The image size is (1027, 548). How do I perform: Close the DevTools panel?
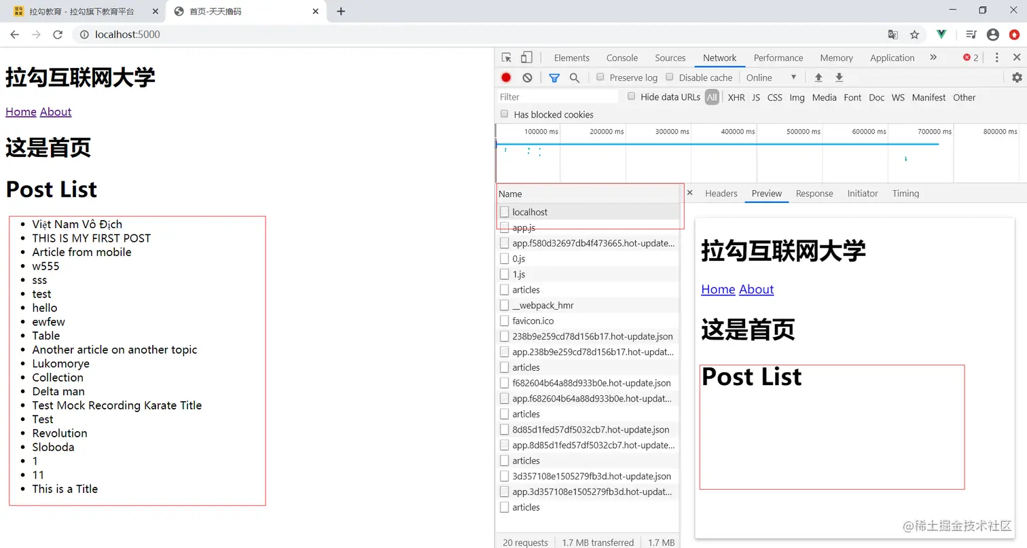coord(1017,58)
